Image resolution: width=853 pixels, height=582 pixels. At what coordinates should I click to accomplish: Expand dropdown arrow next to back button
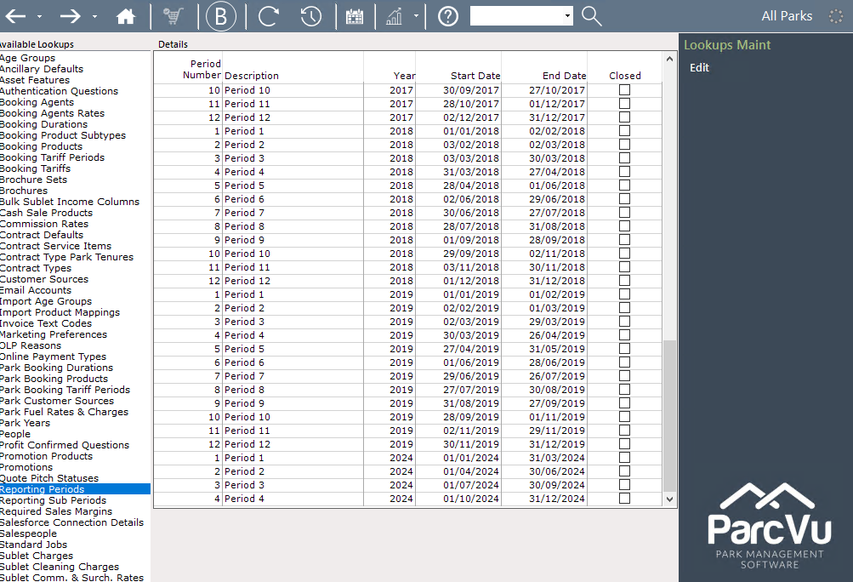click(39, 17)
